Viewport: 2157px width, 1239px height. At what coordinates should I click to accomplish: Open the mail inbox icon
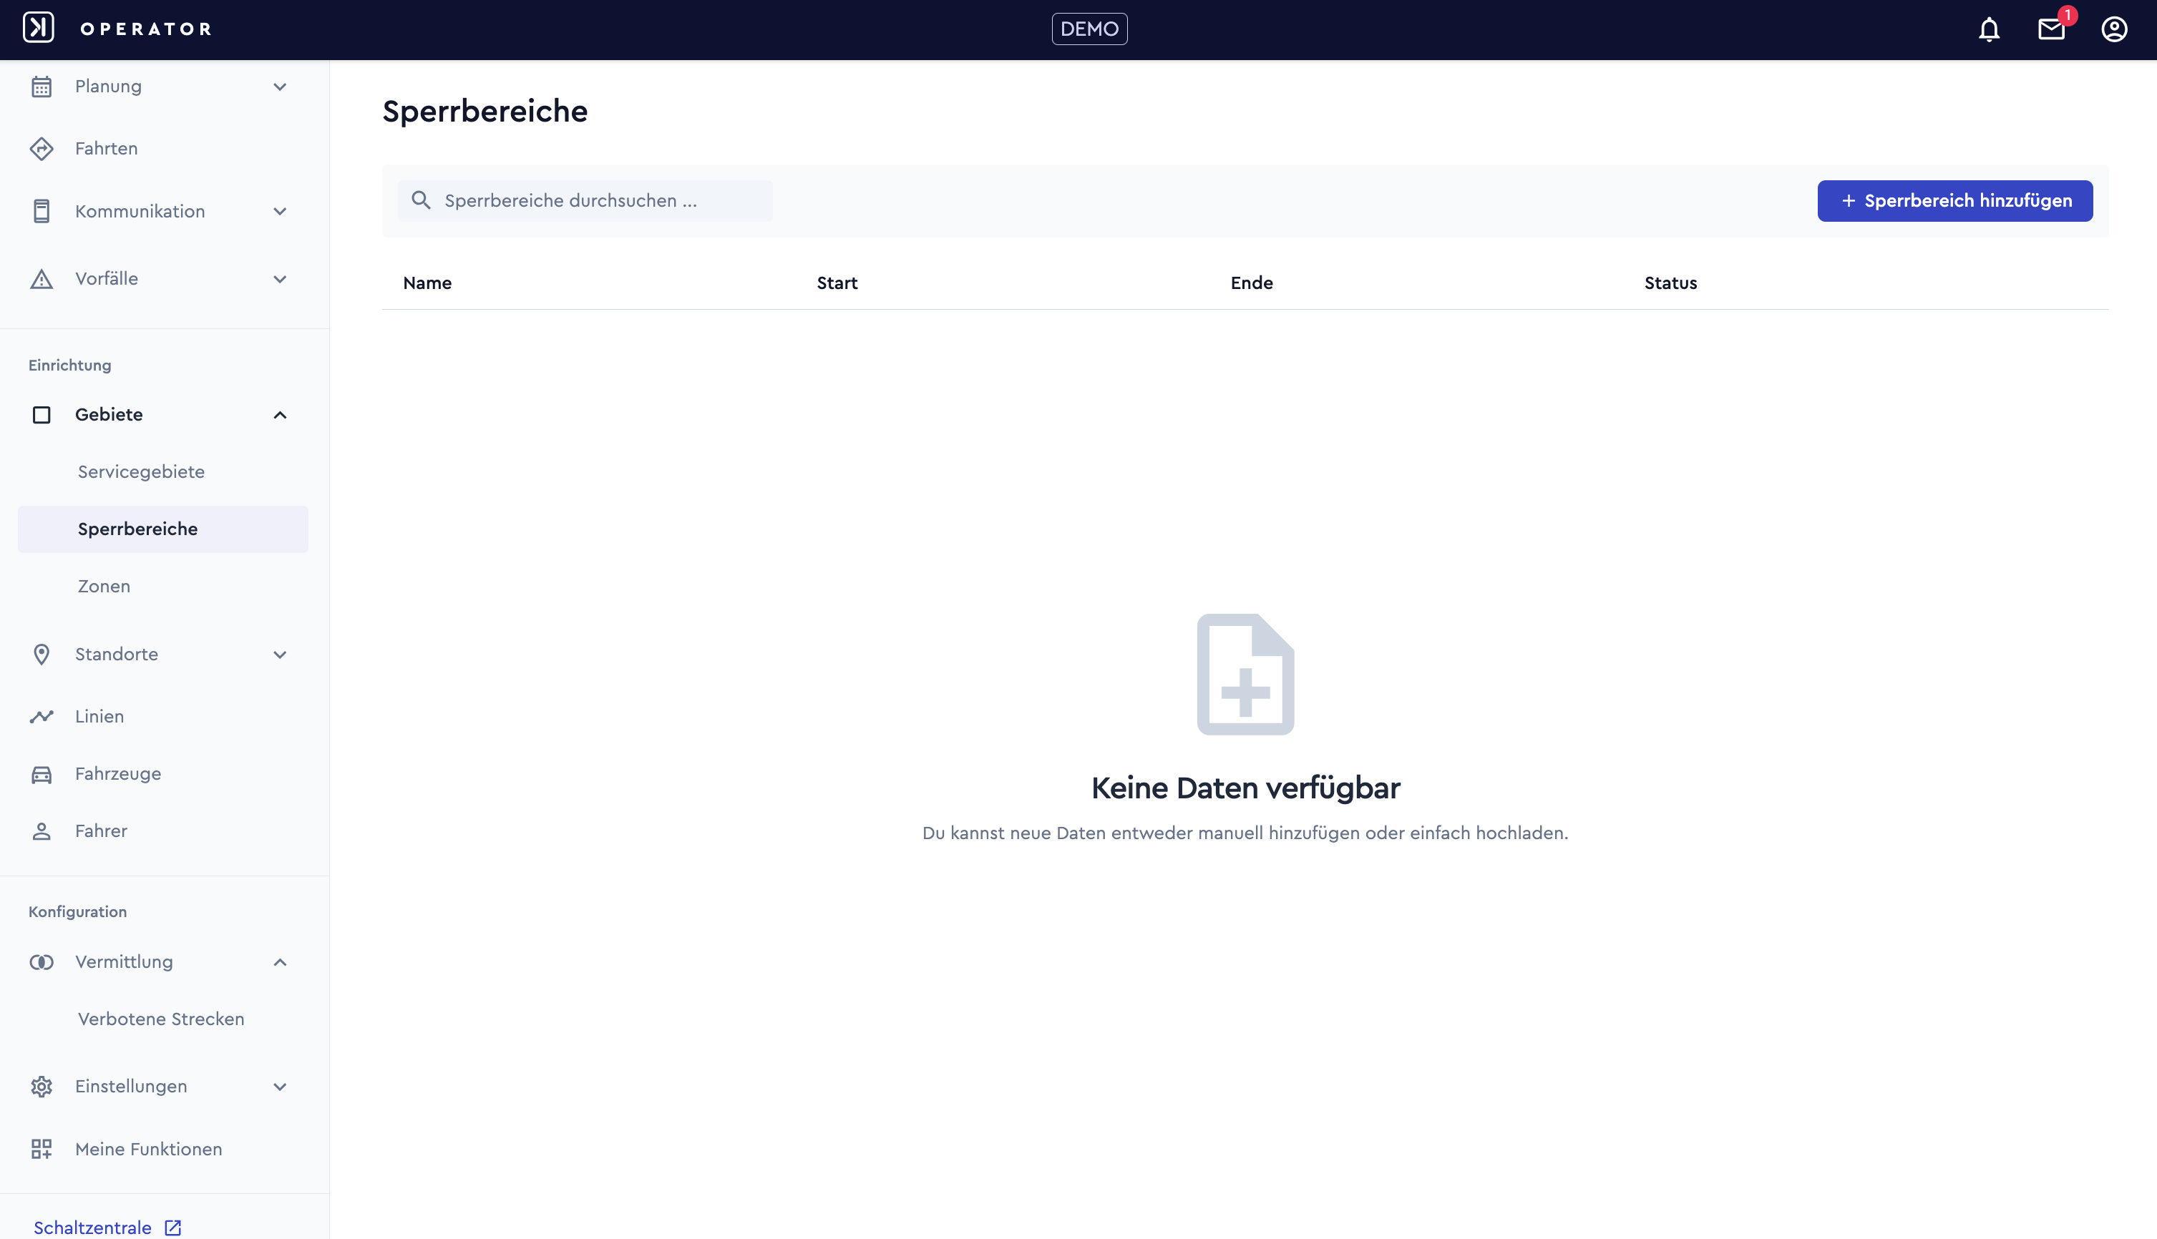(2052, 30)
